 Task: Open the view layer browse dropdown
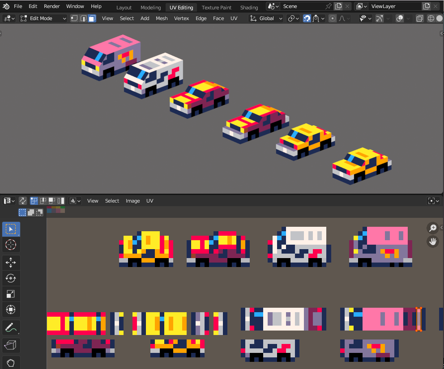coord(362,6)
